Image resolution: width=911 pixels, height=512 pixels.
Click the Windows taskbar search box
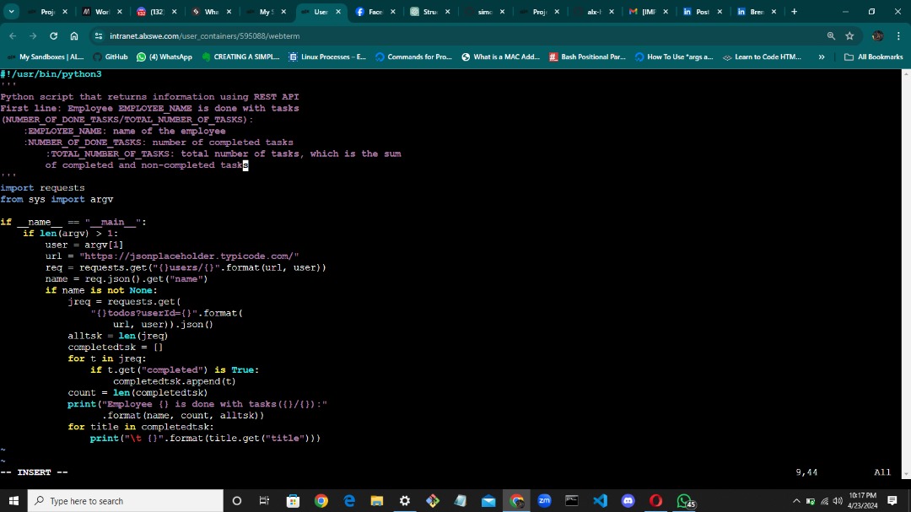(125, 500)
